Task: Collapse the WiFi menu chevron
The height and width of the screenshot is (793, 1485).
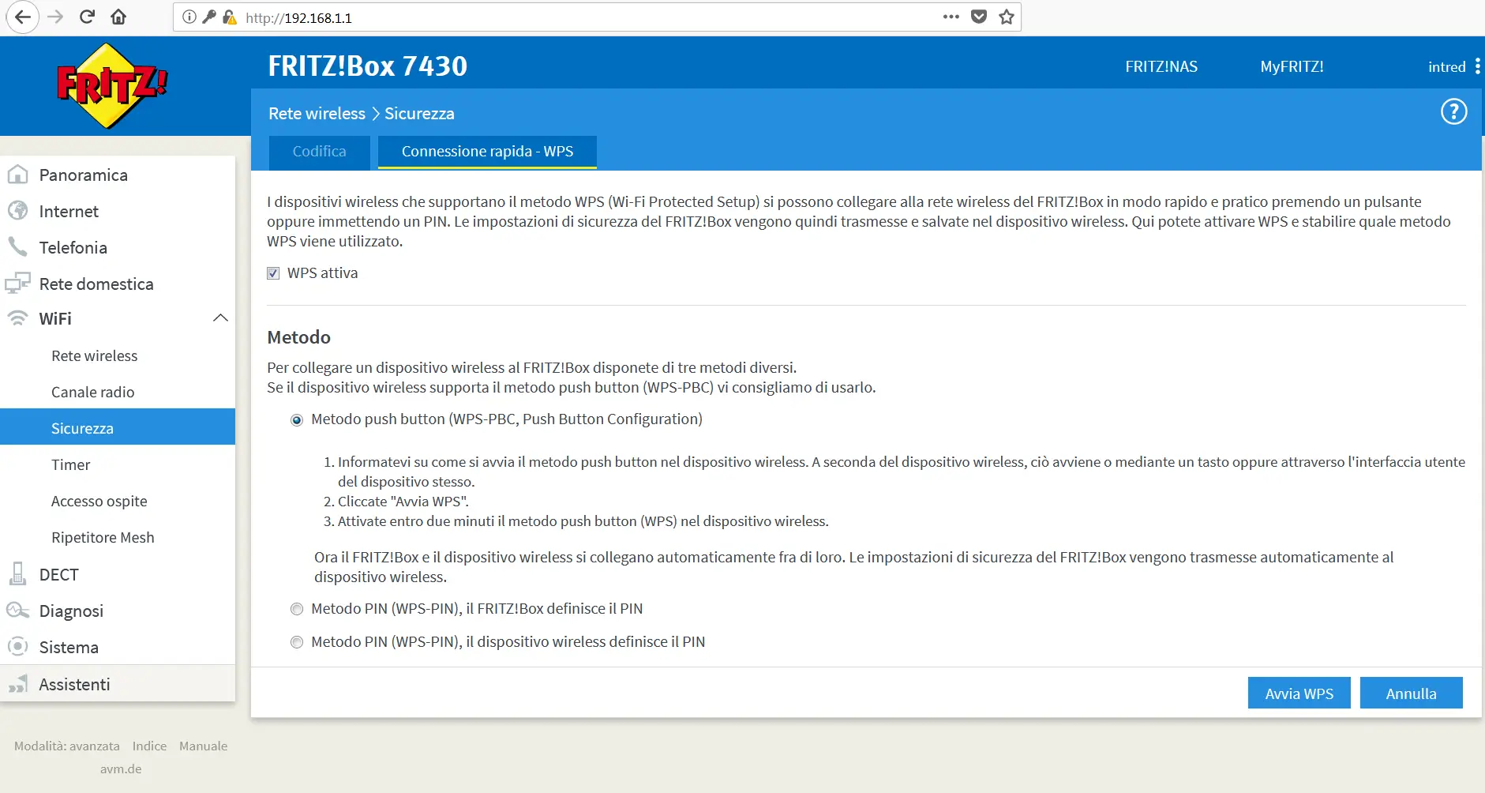Action: (220, 318)
